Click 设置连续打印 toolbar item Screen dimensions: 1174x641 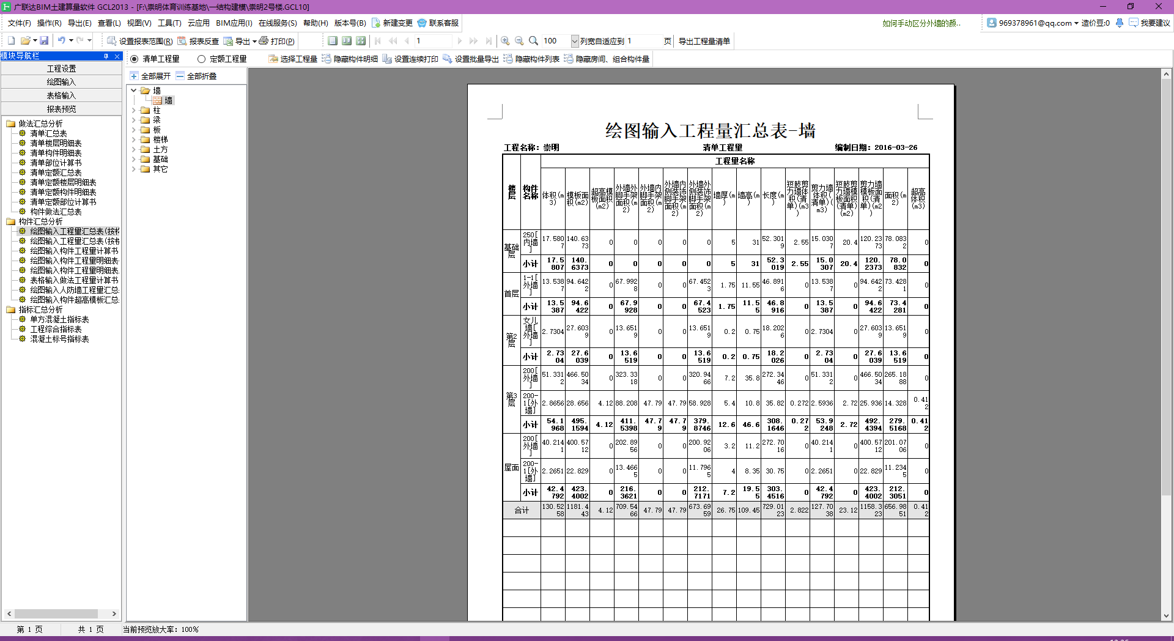410,59
